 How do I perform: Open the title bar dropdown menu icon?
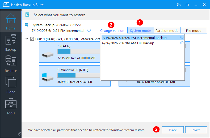coord(187,5)
